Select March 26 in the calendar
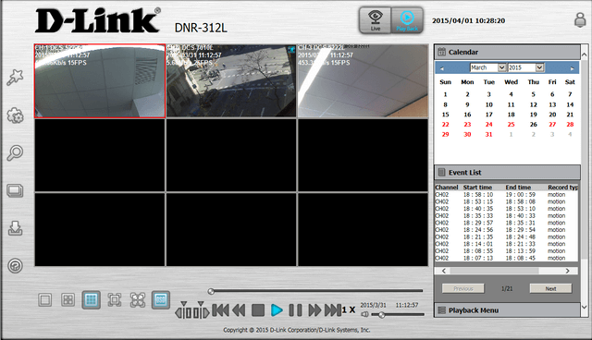The height and width of the screenshot is (340, 592). tap(534, 125)
